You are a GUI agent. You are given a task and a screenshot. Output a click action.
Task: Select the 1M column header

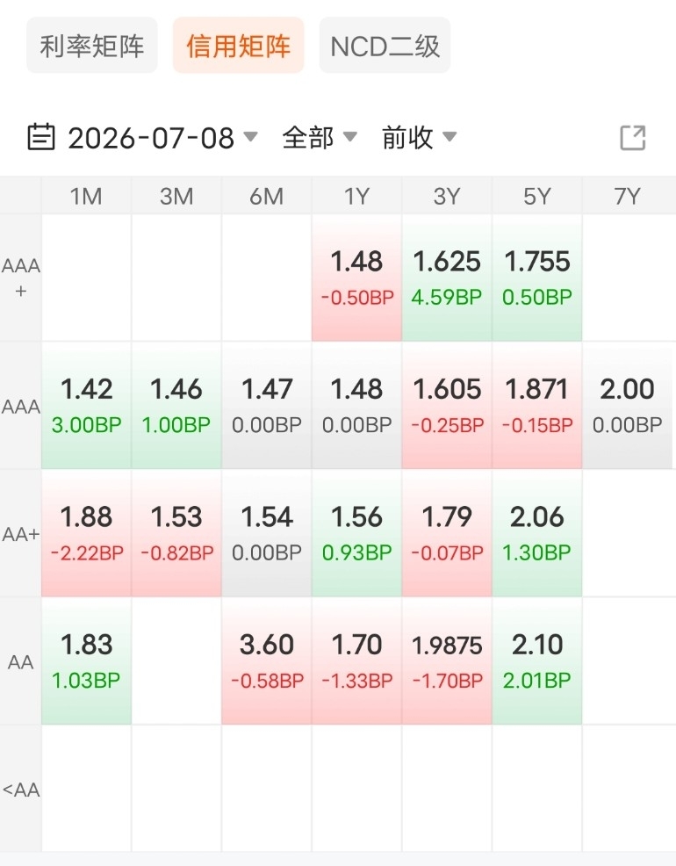click(86, 196)
